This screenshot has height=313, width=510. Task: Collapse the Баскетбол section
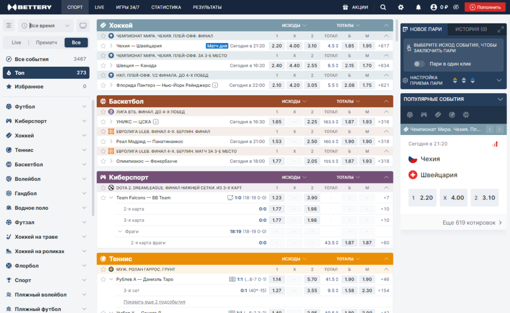tap(386, 101)
